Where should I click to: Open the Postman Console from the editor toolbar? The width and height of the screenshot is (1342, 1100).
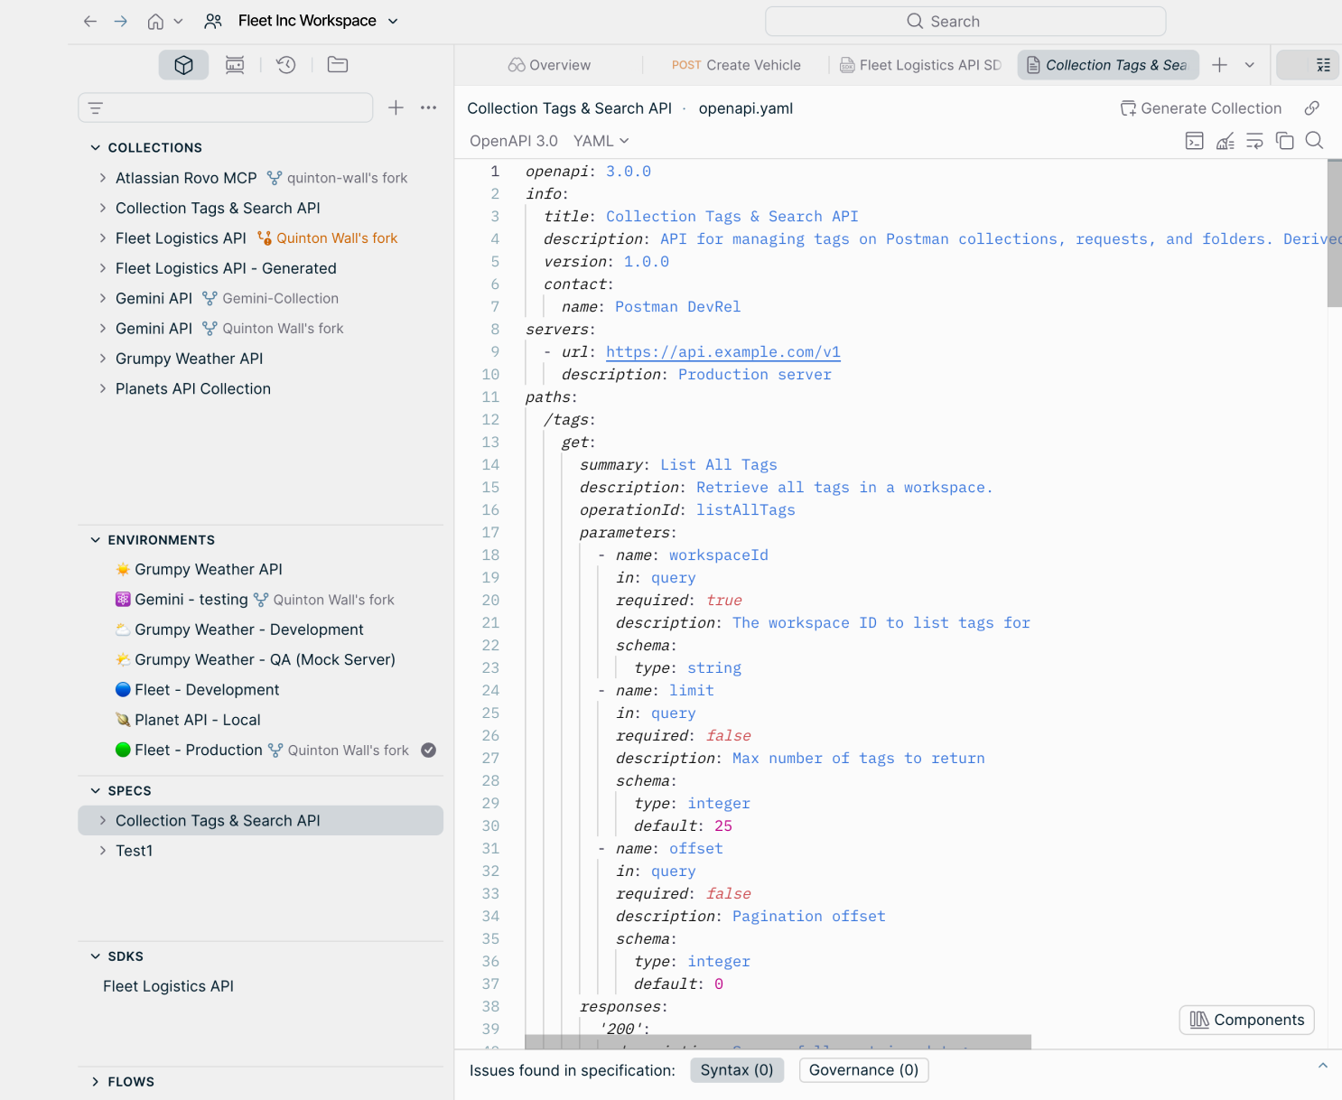point(1194,140)
